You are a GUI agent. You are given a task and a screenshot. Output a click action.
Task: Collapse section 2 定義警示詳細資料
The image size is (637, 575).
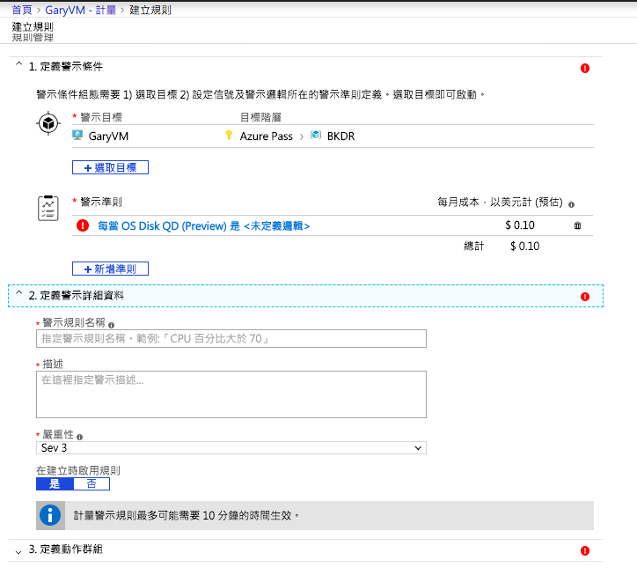18,293
